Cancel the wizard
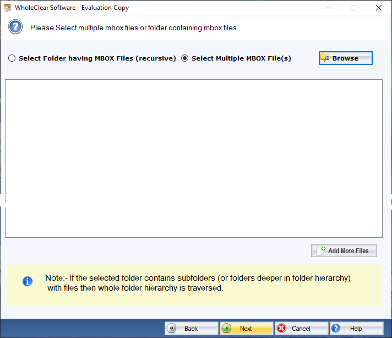392x338 pixels. [301, 328]
